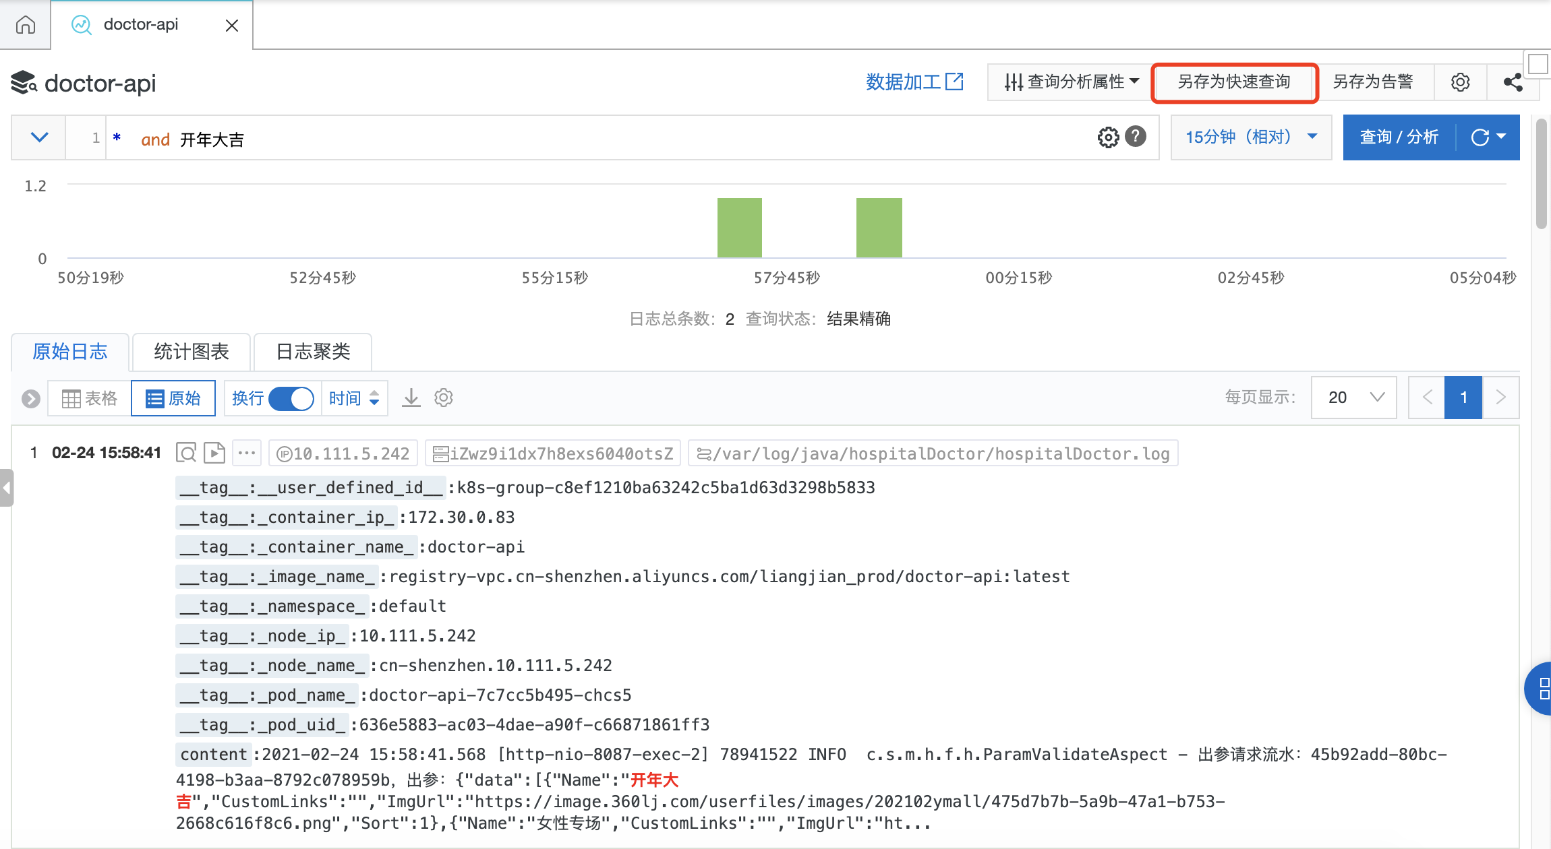Open the per-page 20 dropdown
This screenshot has width=1551, height=849.
tap(1354, 398)
